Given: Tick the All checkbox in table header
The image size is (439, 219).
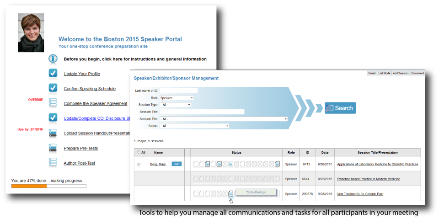Looking at the screenshot, I should click(139, 153).
